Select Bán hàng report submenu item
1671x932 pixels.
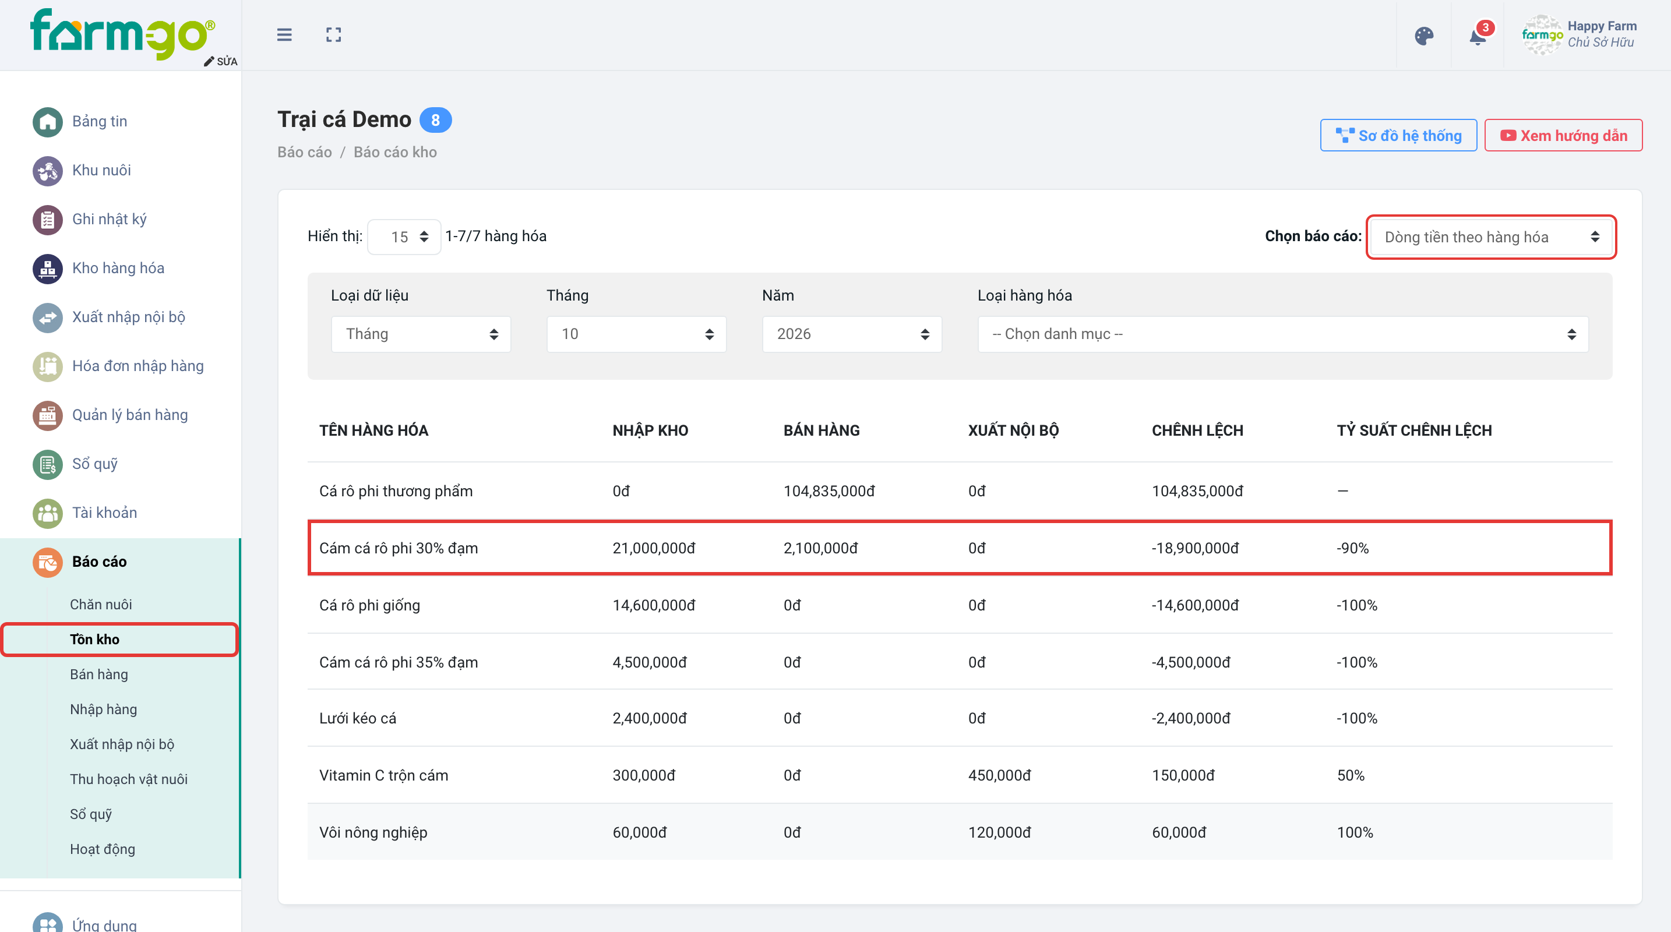[99, 674]
